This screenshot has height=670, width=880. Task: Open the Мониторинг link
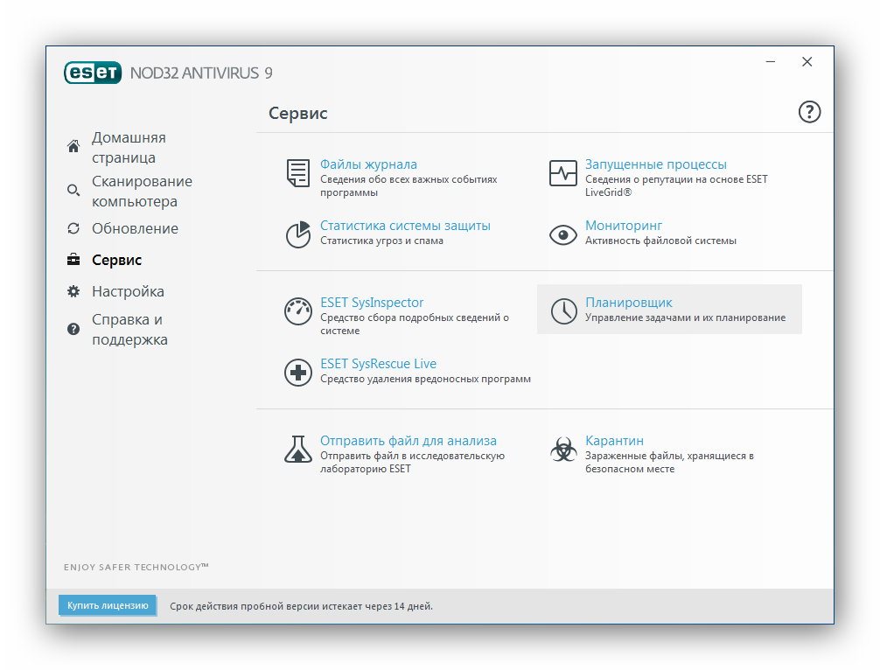tap(624, 226)
